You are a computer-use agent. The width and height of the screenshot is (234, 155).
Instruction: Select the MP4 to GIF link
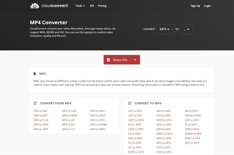coord(68,120)
